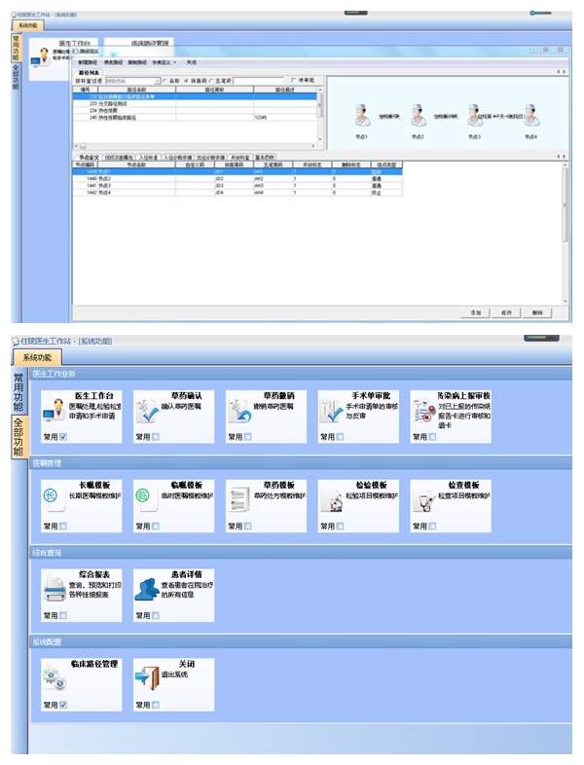The height and width of the screenshot is (765, 584).
Task: Click the 关闭 exit door icon
Action: point(147,676)
